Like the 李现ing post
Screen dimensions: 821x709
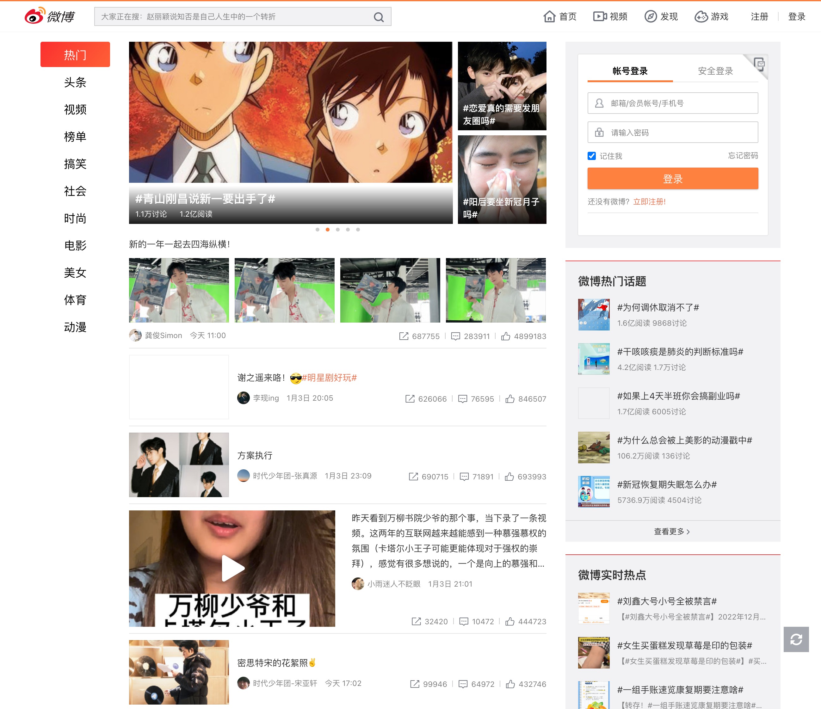[510, 399]
